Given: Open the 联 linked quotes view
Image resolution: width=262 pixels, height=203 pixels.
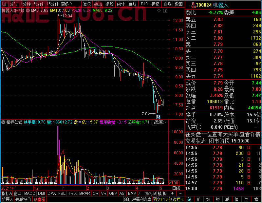Looking at the screenshot, I should click(x=227, y=199).
